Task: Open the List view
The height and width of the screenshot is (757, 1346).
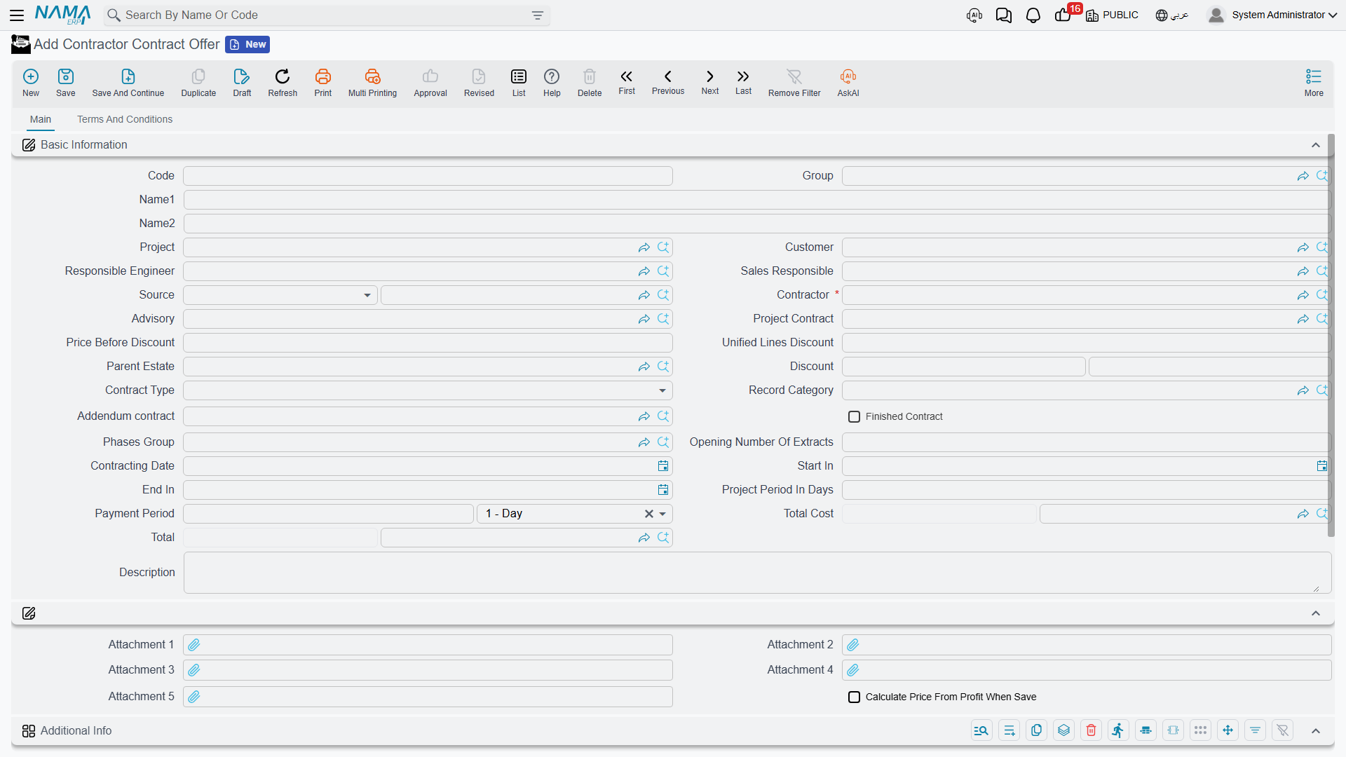Action: (x=519, y=83)
